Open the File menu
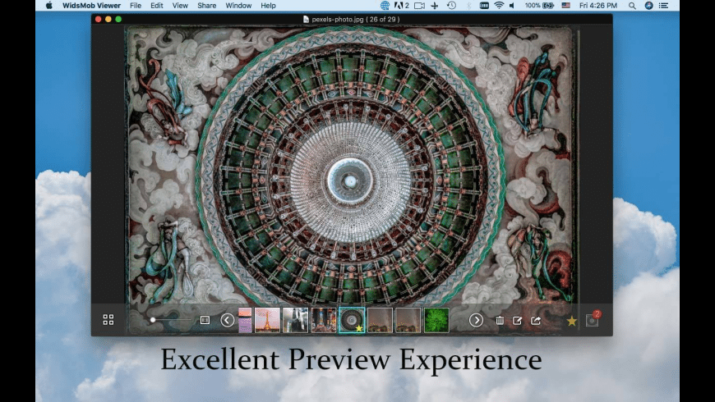 pos(136,6)
